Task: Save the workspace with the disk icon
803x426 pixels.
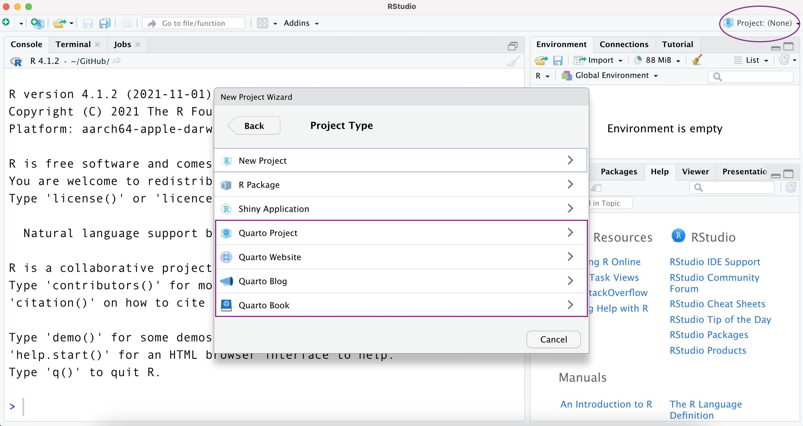Action: [x=558, y=60]
